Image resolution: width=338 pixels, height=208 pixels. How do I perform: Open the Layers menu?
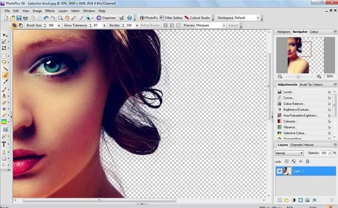coord(63,11)
